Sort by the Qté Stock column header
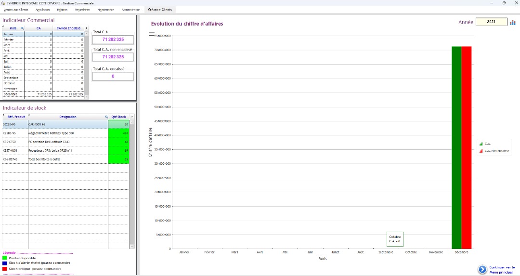This screenshot has height=276, width=520. point(118,117)
